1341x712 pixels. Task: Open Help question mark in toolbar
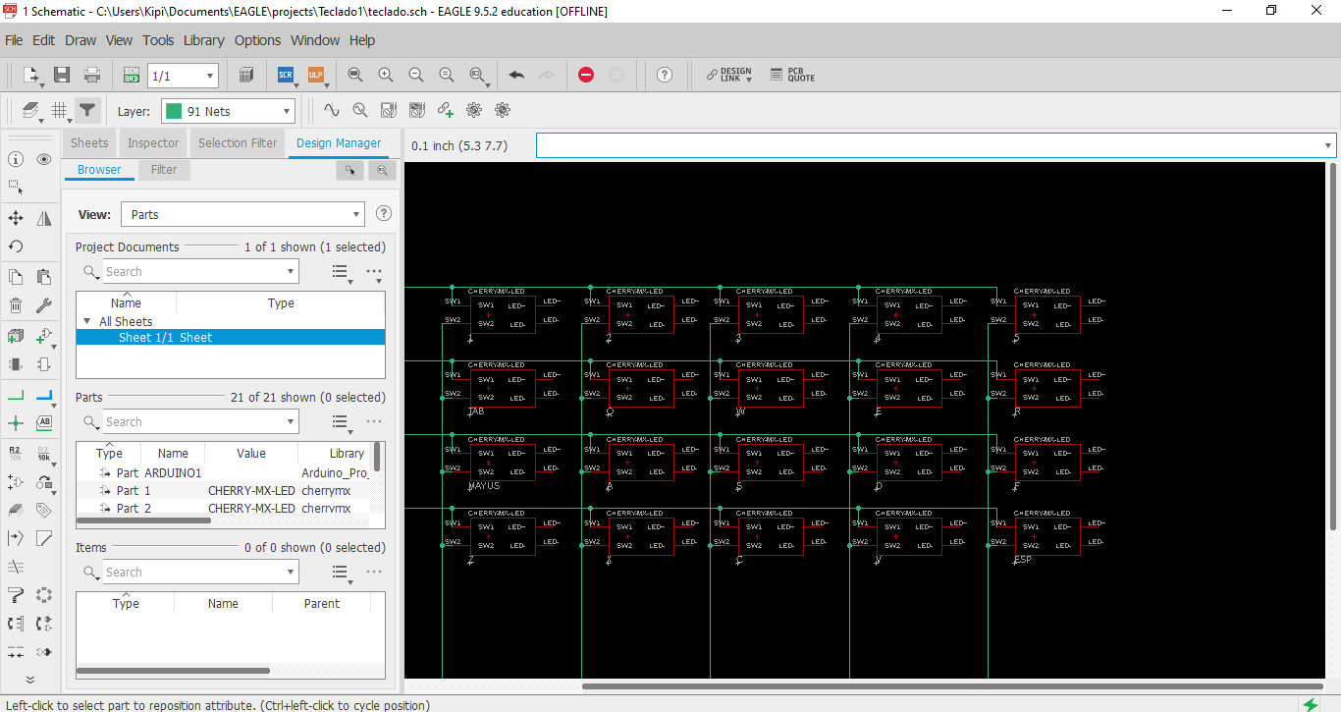[x=665, y=75]
